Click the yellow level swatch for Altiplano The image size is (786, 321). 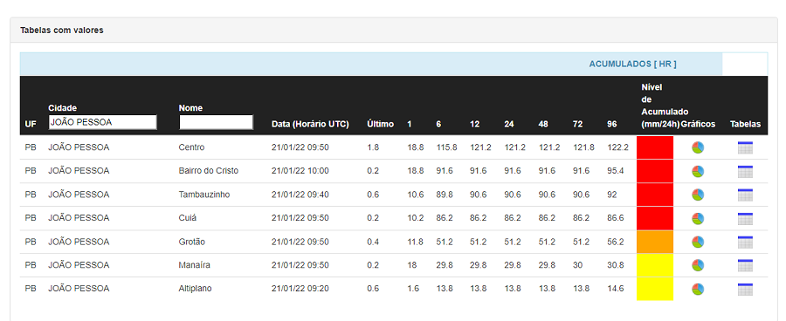[655, 289]
